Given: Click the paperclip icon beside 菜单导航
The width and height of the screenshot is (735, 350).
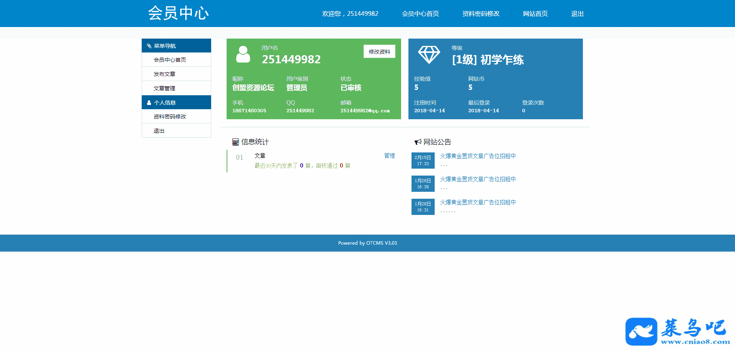Looking at the screenshot, I should 149,46.
